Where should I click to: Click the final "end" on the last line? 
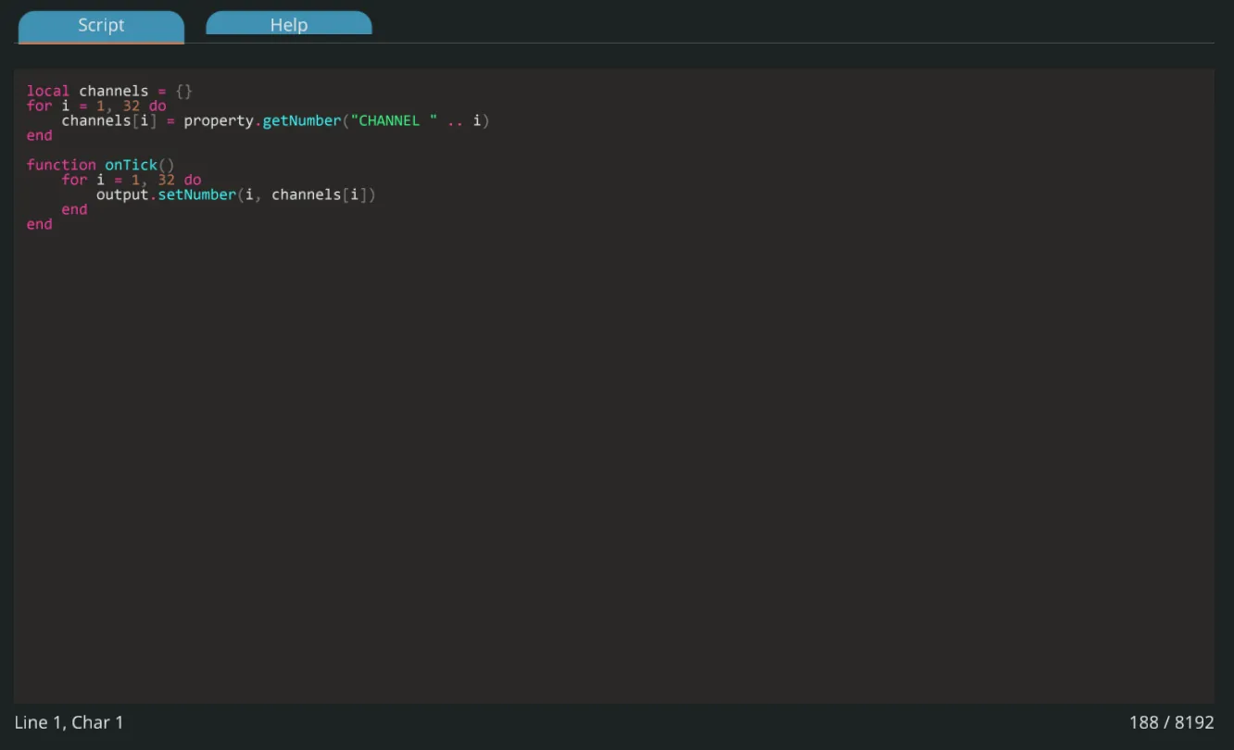(x=39, y=224)
